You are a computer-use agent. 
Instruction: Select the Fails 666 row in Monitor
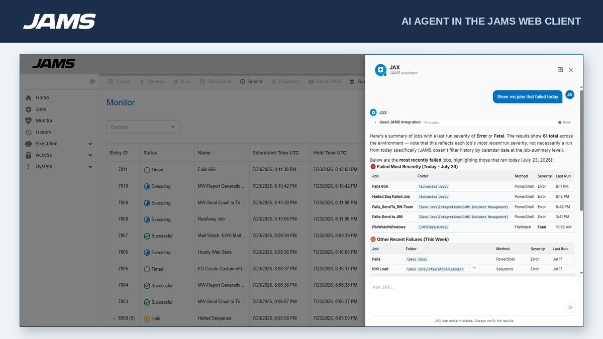[236, 170]
